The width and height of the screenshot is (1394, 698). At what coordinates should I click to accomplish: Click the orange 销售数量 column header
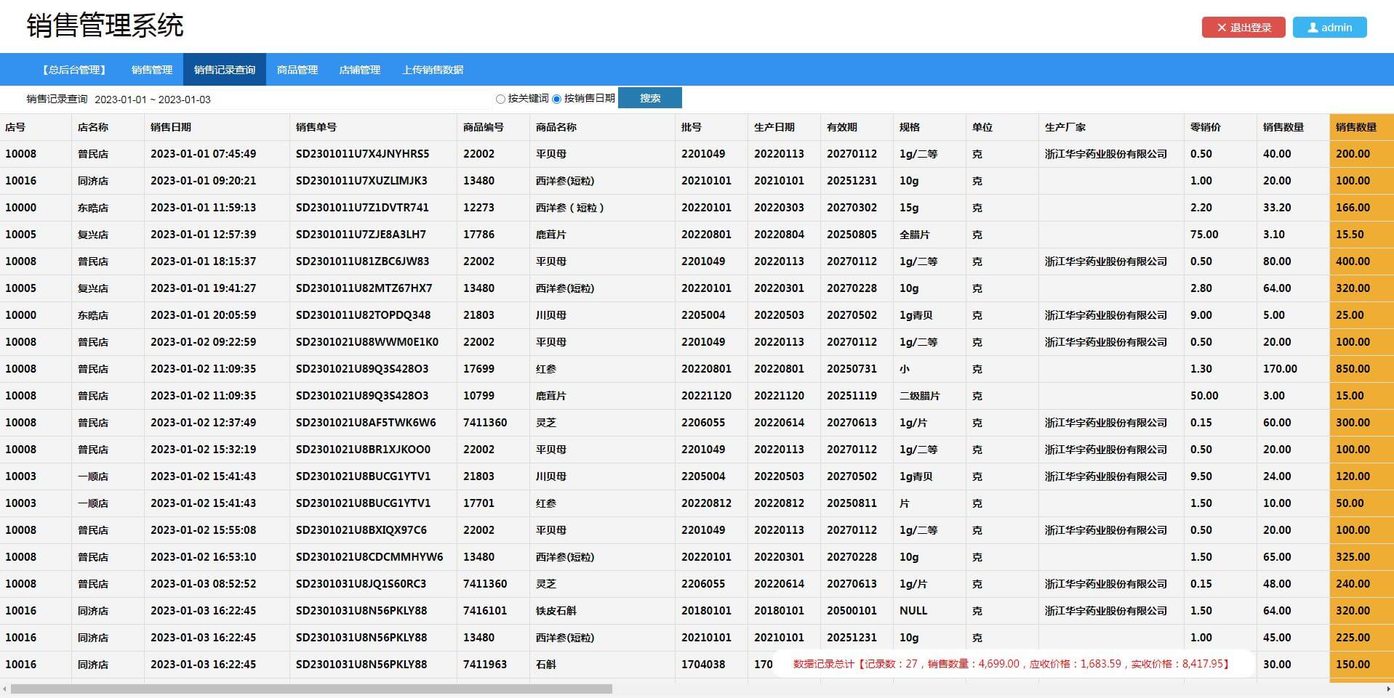tap(1356, 127)
